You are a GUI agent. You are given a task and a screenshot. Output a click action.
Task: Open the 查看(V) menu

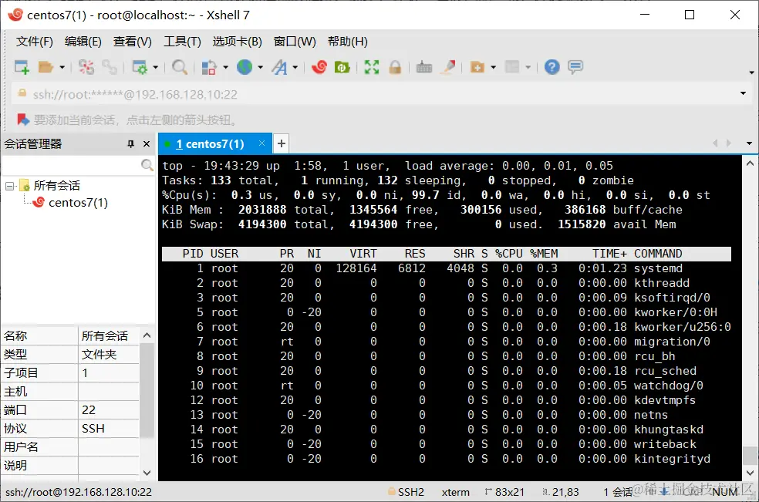132,42
